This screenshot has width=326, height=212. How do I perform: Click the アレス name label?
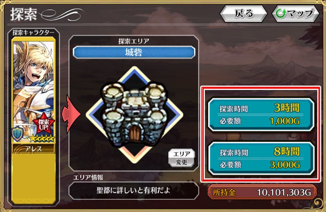pos(34,149)
